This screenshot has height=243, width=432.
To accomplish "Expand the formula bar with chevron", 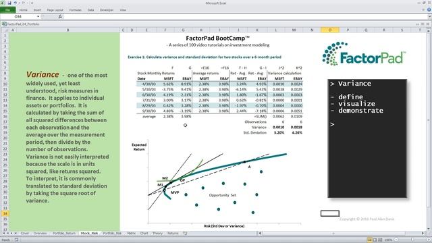I will tap(429, 16).
